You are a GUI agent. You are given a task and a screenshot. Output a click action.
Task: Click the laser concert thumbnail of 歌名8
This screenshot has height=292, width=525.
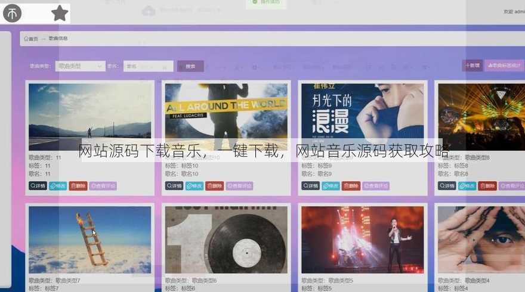pyautogui.click(x=481, y=117)
